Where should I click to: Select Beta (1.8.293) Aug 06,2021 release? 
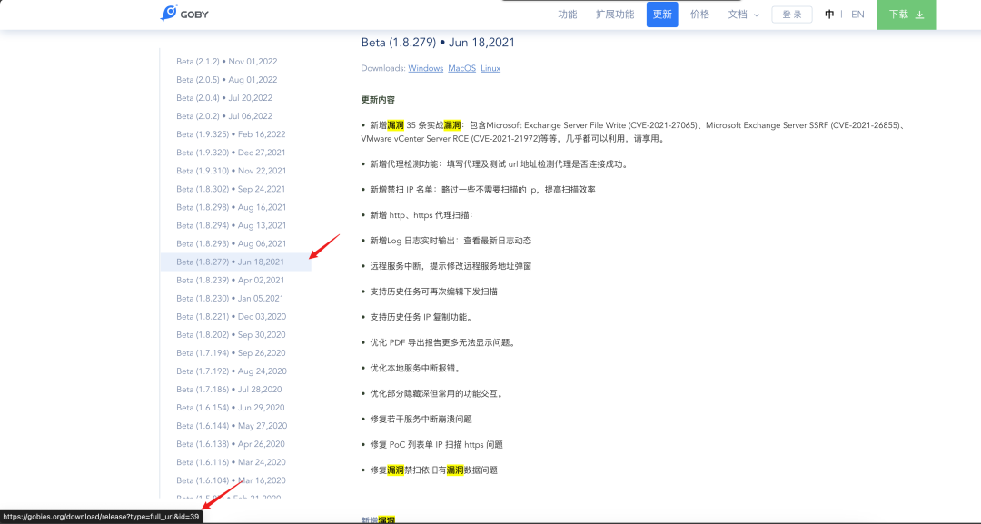coord(231,243)
